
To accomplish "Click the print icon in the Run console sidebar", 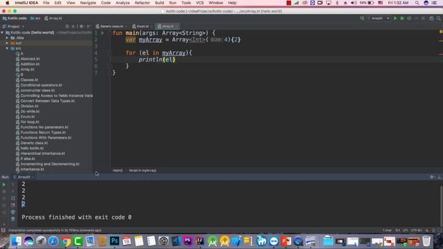I will pos(13,212).
